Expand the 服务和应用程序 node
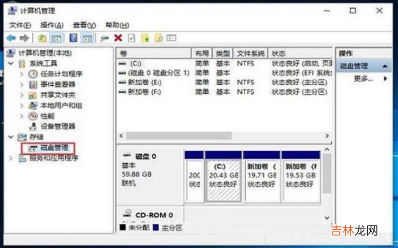 point(11,158)
